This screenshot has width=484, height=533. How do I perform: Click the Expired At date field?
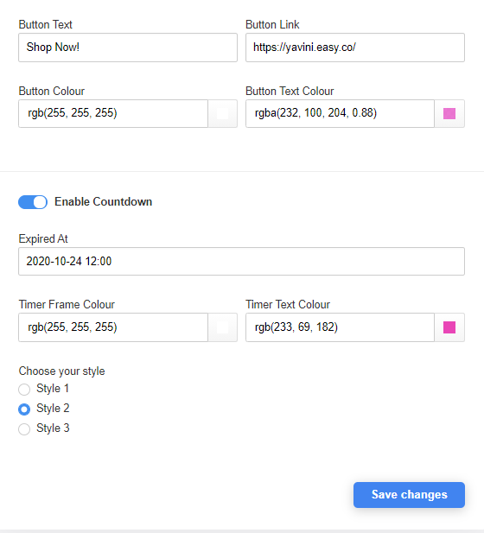[x=241, y=262]
